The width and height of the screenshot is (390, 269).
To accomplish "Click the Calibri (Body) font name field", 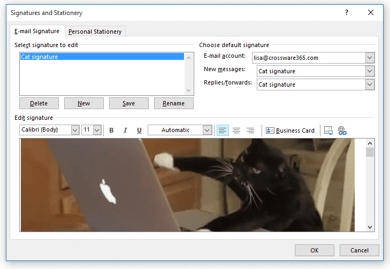I will (45, 130).
